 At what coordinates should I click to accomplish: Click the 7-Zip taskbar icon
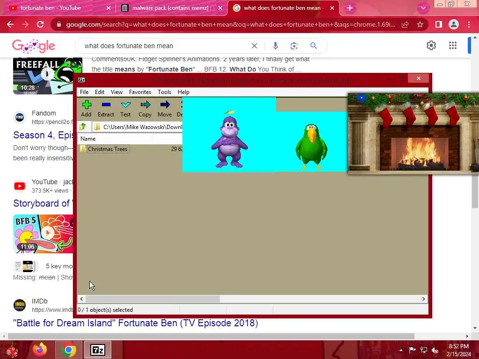pos(98,350)
